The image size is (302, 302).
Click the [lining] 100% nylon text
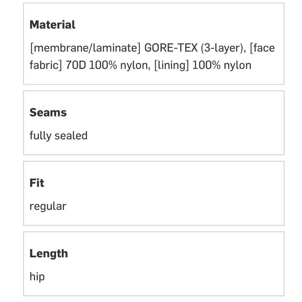(203, 65)
